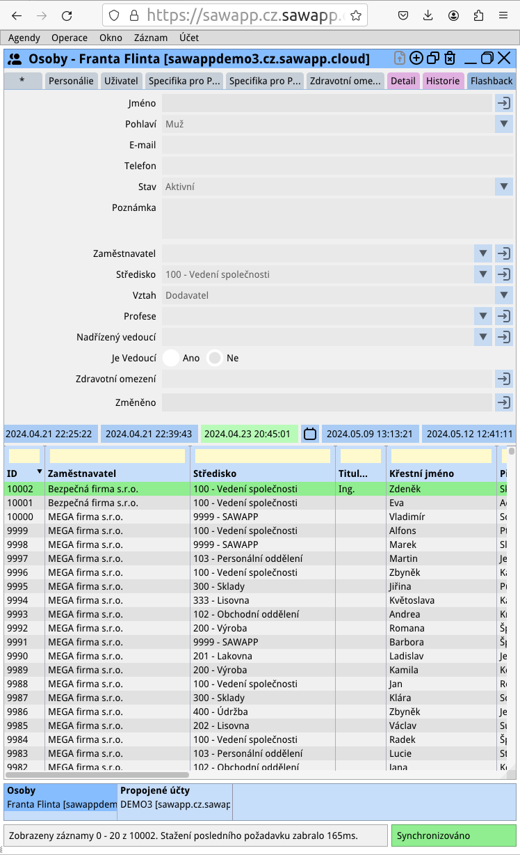This screenshot has width=520, height=855.
Task: Click the horizontal scrollbar under the table
Action: tap(97, 774)
